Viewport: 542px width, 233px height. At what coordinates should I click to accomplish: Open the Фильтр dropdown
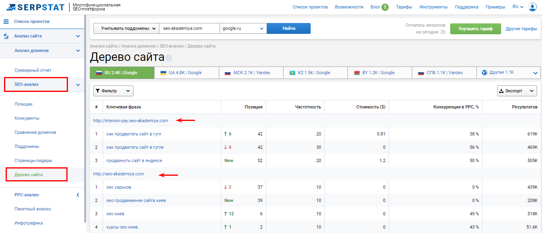coord(113,91)
